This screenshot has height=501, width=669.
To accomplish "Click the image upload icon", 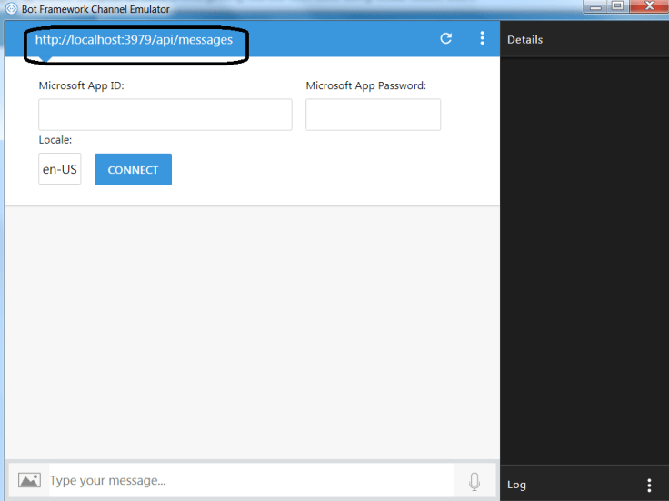I will point(29,480).
